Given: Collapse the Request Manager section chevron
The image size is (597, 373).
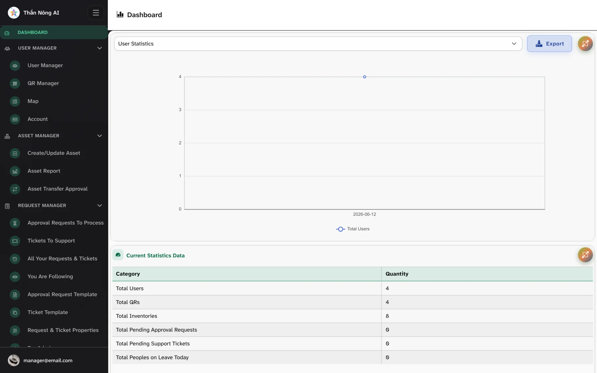Looking at the screenshot, I should pyautogui.click(x=99, y=206).
